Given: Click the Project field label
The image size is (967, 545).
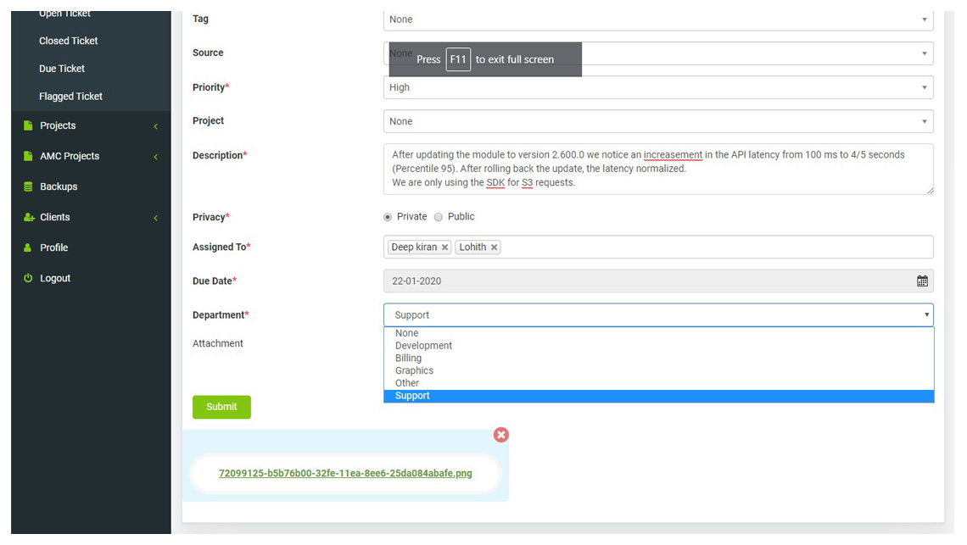Looking at the screenshot, I should pos(208,121).
